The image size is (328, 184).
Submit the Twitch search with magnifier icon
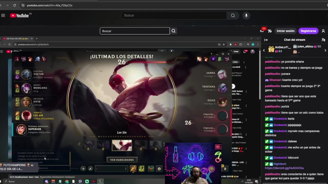tap(173, 31)
